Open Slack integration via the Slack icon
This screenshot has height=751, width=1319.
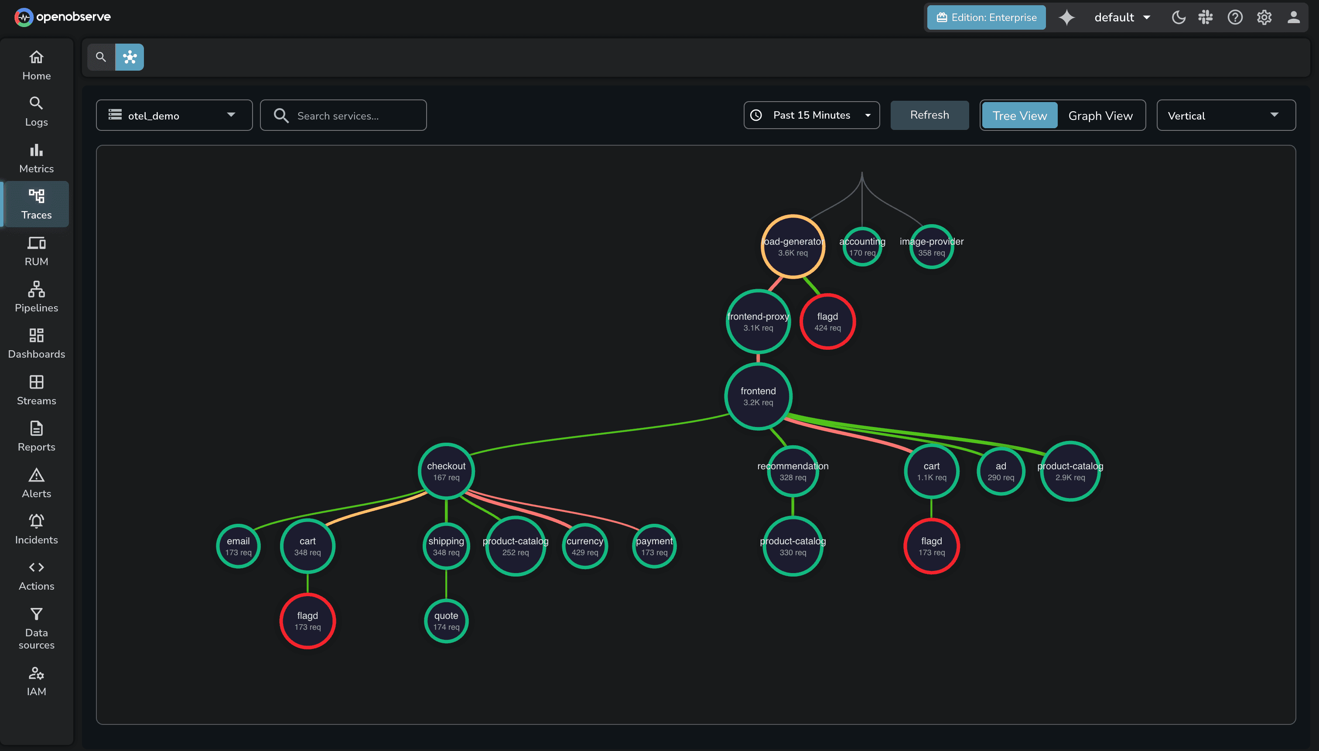[1206, 17]
